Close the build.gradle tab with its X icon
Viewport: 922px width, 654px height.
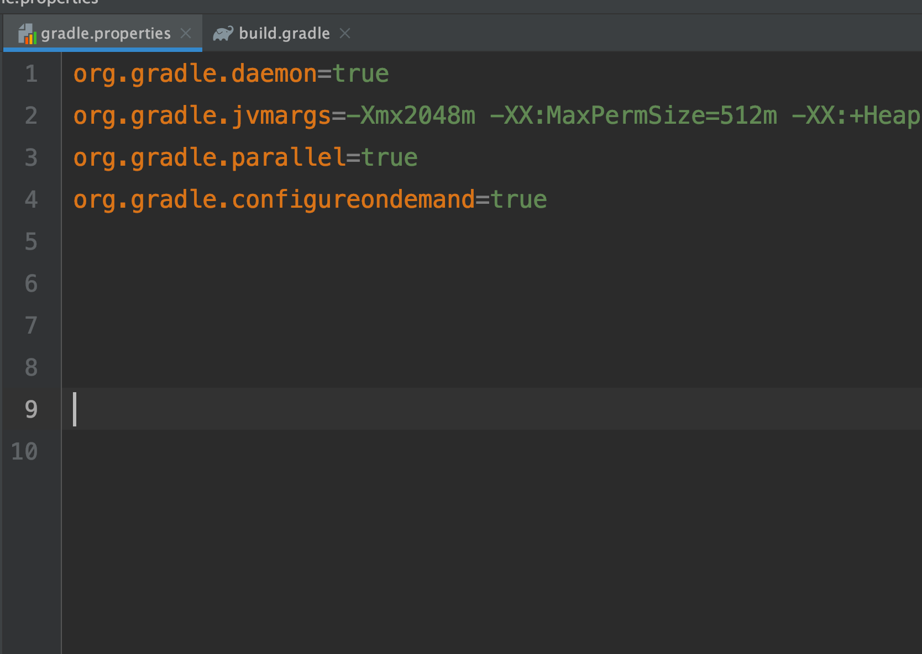345,33
